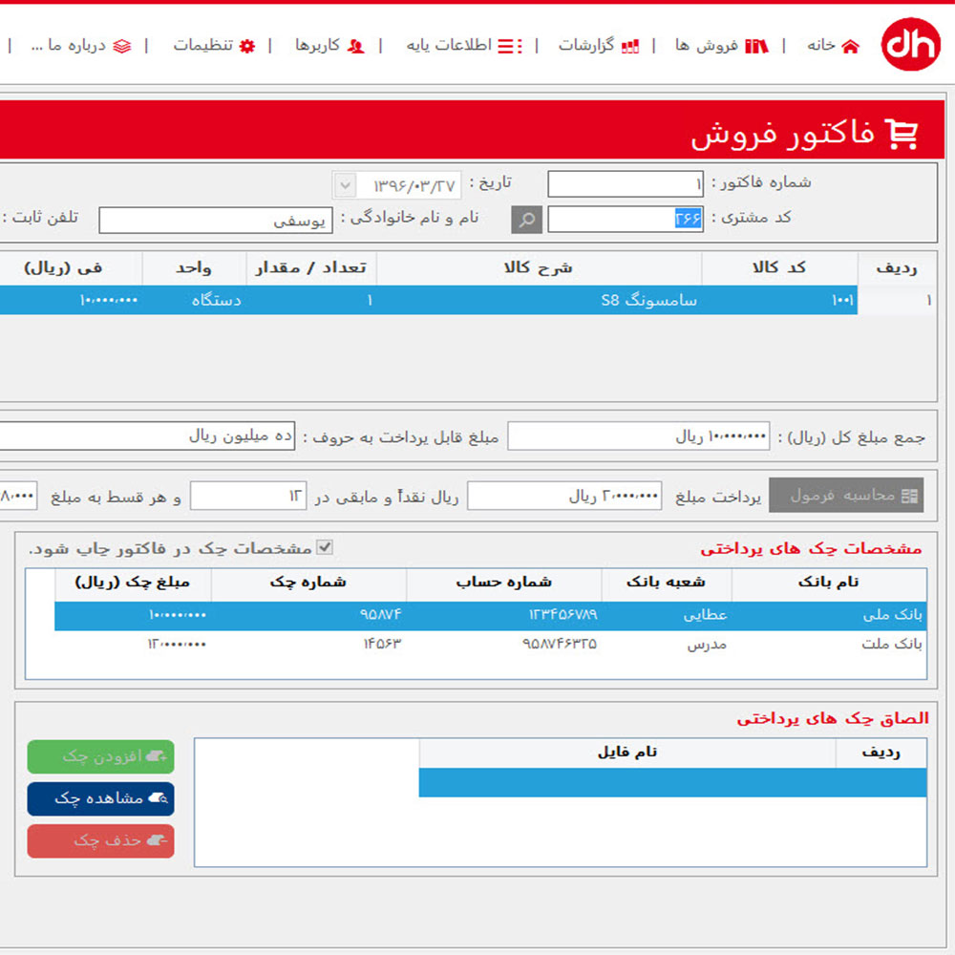Click the name field containing یوسفی
This screenshot has height=955, width=955.
click(215, 220)
